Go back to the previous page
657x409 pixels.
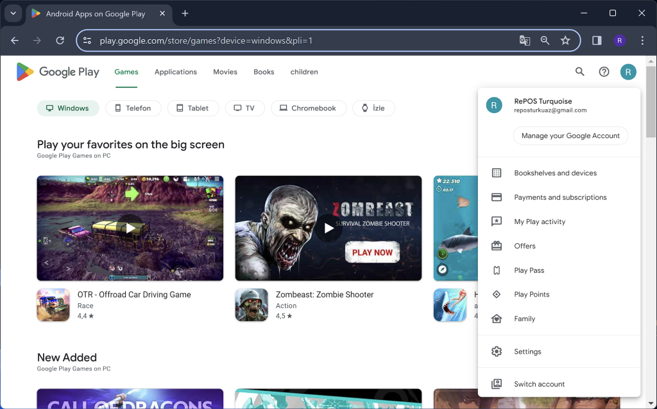click(x=15, y=40)
